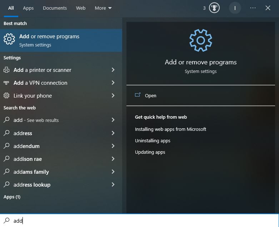Choose the 'address' web suggestion
Image resolution: width=279 pixels, height=227 pixels.
(61, 133)
